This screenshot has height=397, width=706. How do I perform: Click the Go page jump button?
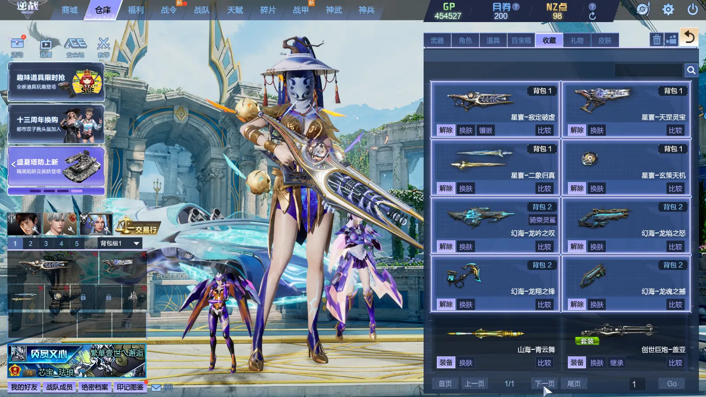click(672, 384)
